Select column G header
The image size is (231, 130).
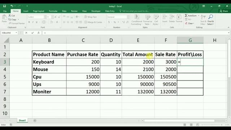click(x=190, y=40)
